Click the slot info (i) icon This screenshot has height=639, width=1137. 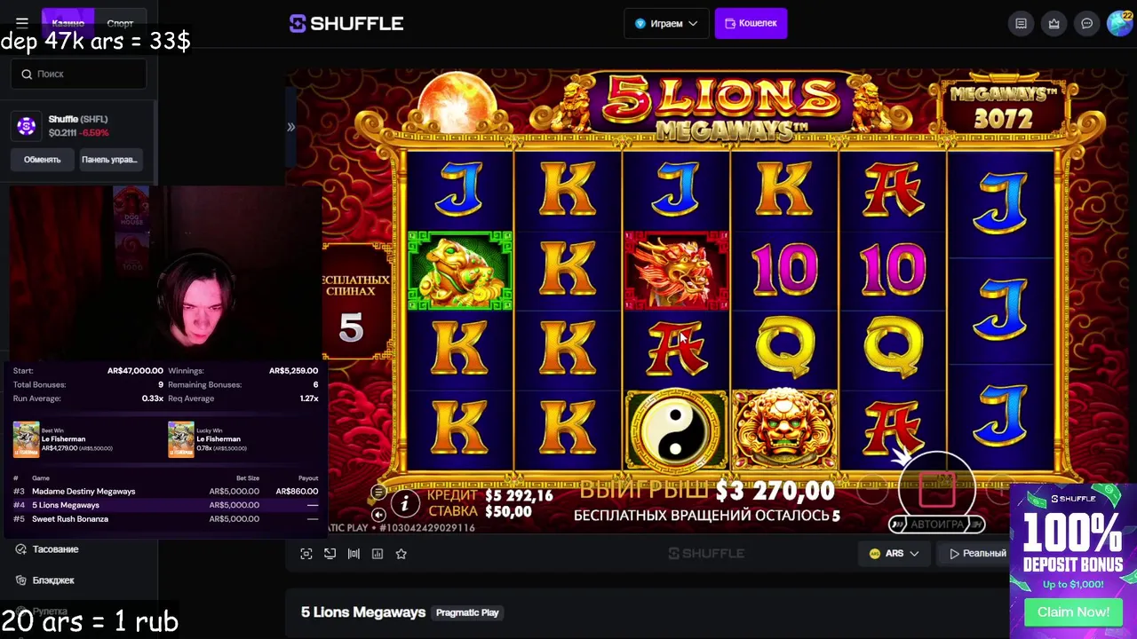pos(405,504)
